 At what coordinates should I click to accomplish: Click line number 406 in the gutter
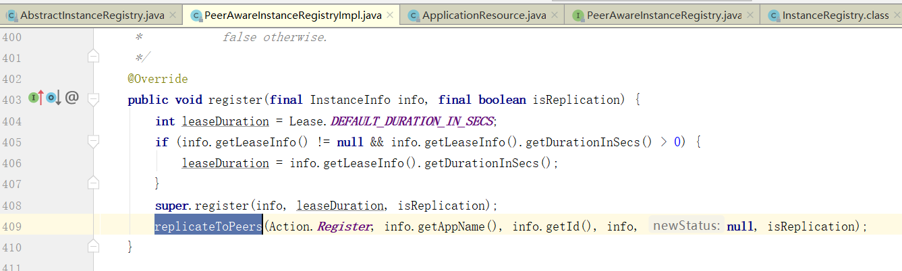[11, 163]
